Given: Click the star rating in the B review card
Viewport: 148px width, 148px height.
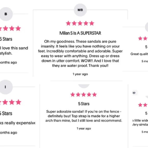Looking at the screenshot, I should click(x=10, y=28).
